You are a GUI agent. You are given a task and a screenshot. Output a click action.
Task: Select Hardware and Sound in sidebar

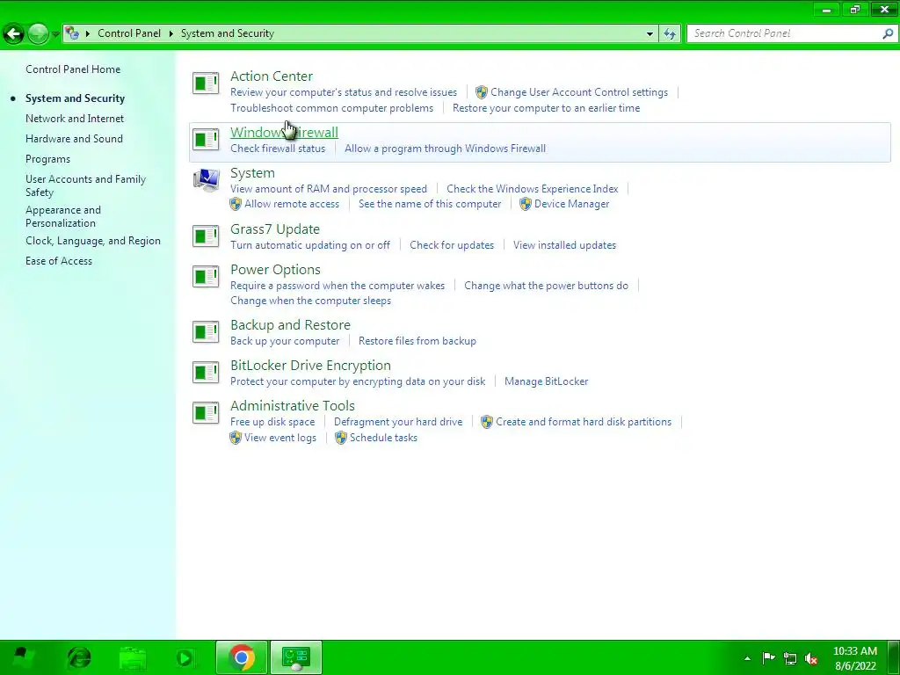[74, 138]
